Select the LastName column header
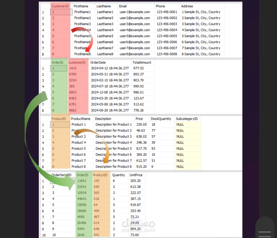 (x=104, y=6)
